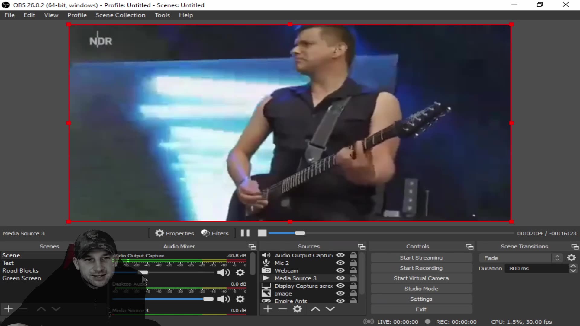580x326 pixels.
Task: Pause the Media Source 3 playback
Action: coord(245,233)
